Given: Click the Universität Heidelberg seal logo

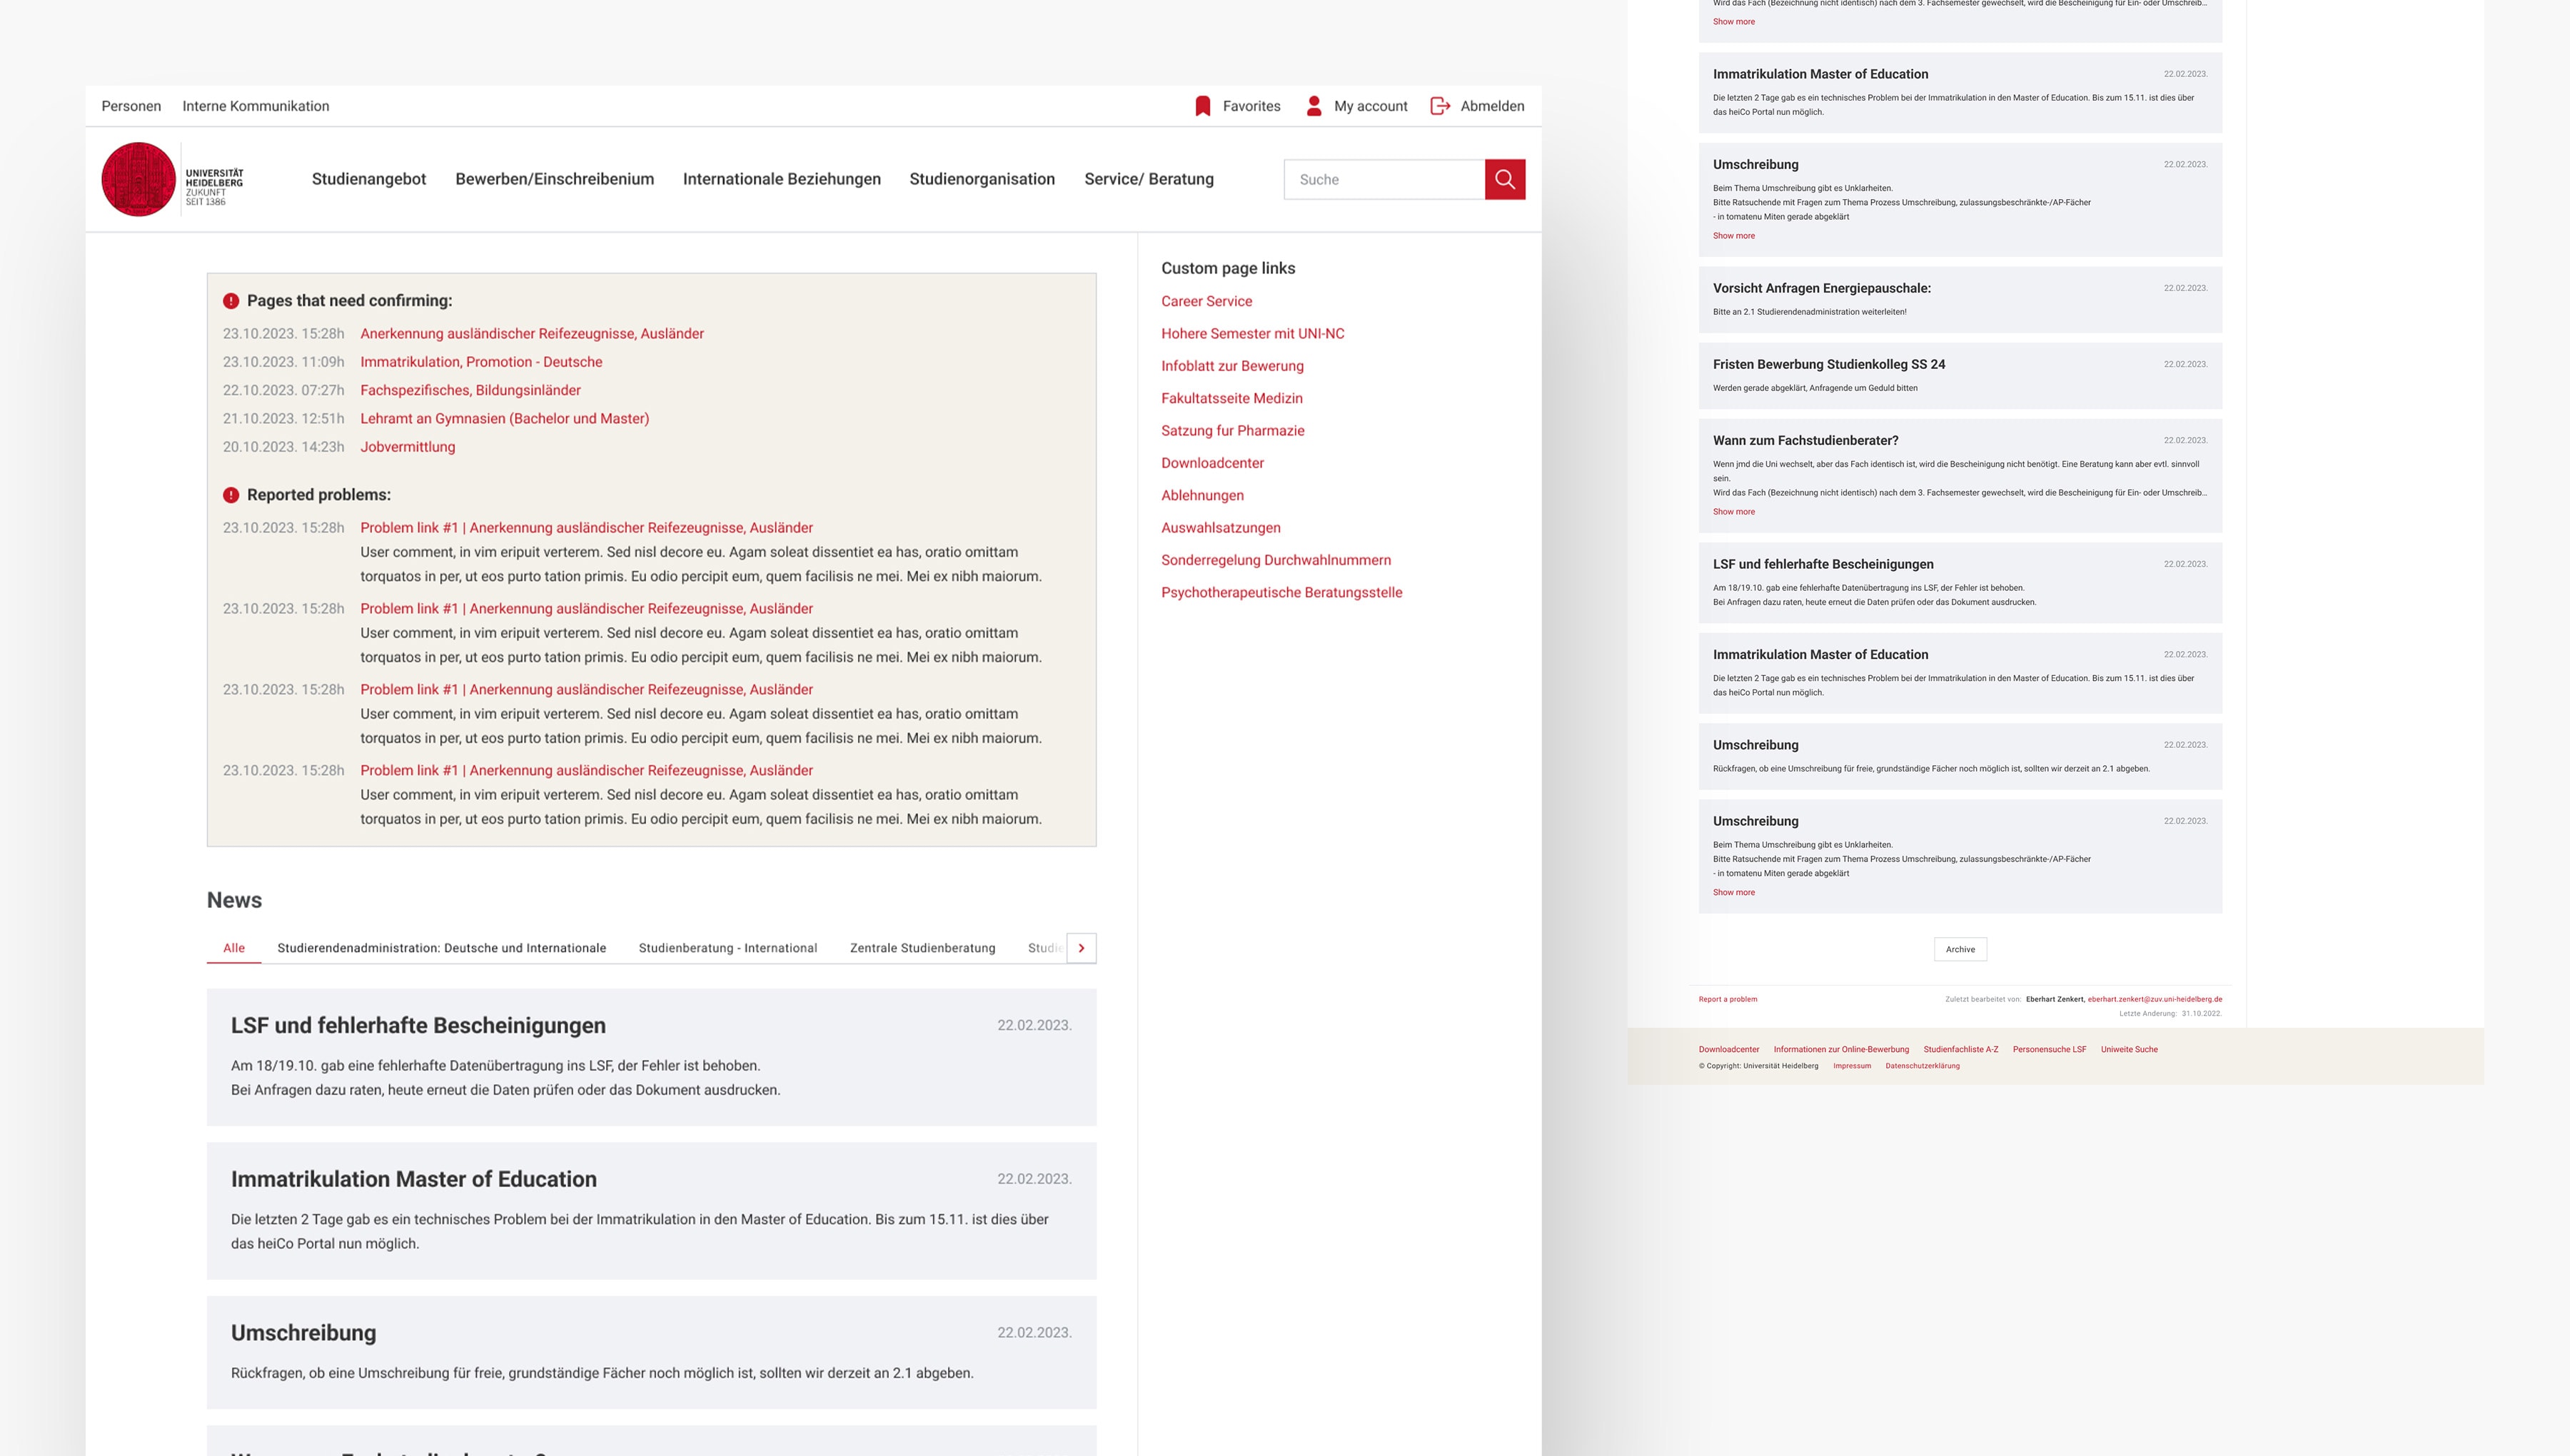Looking at the screenshot, I should pos(139,179).
